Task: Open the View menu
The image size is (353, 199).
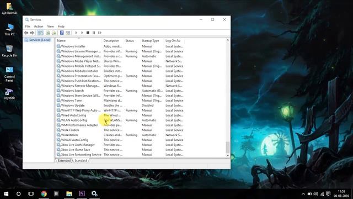Action: [x=50, y=27]
